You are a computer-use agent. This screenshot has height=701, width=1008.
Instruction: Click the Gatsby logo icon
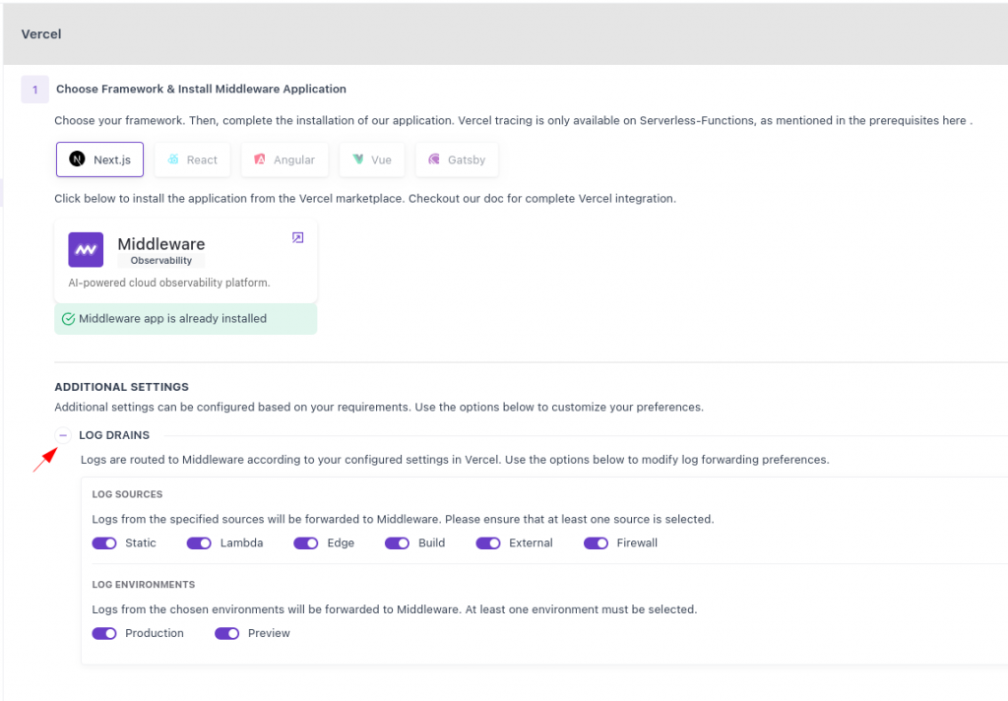point(434,159)
